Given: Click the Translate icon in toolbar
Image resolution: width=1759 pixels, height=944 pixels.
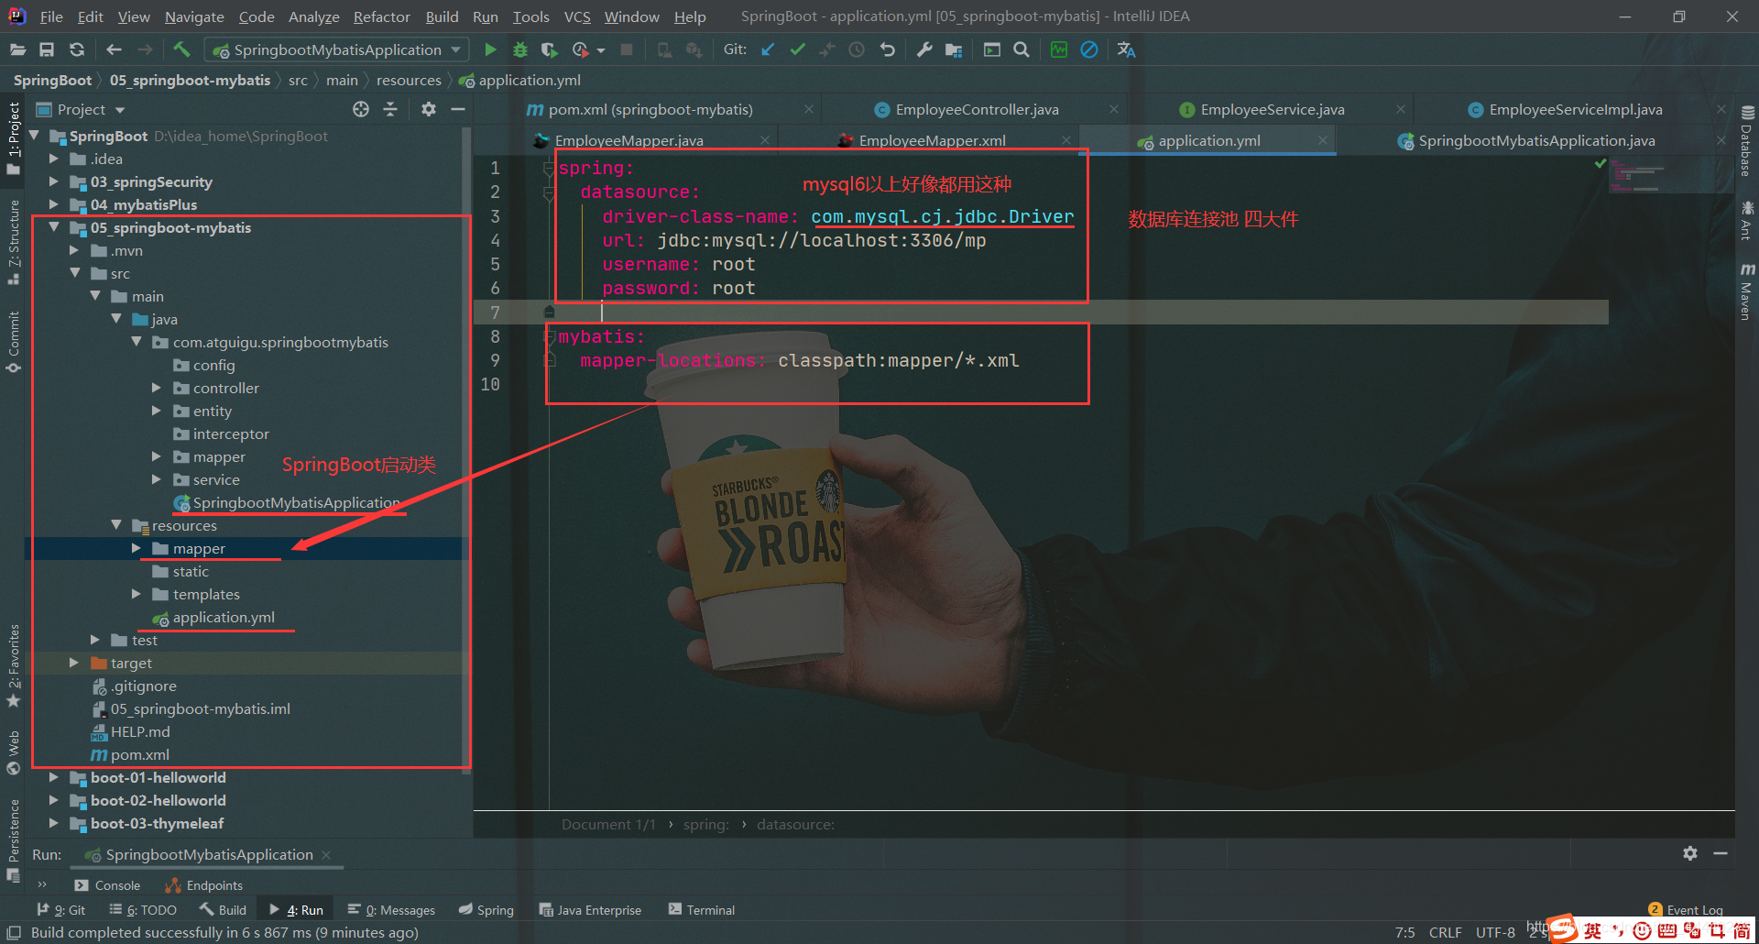Looking at the screenshot, I should tap(1126, 49).
